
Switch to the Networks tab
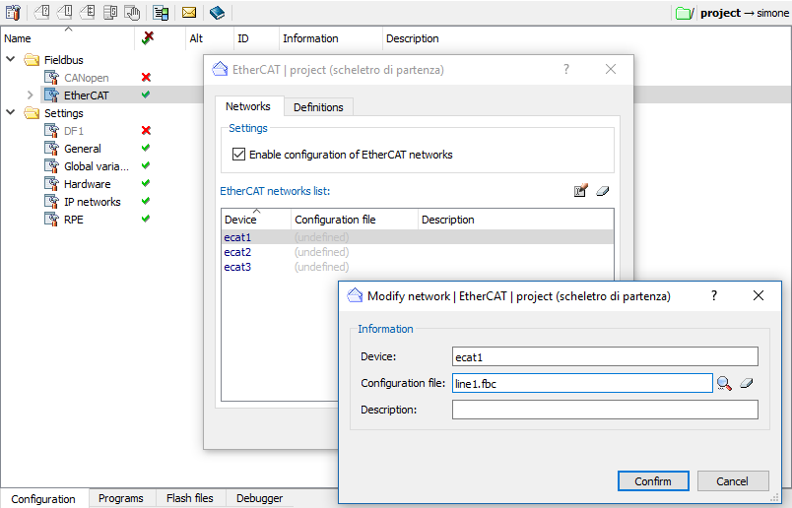248,106
